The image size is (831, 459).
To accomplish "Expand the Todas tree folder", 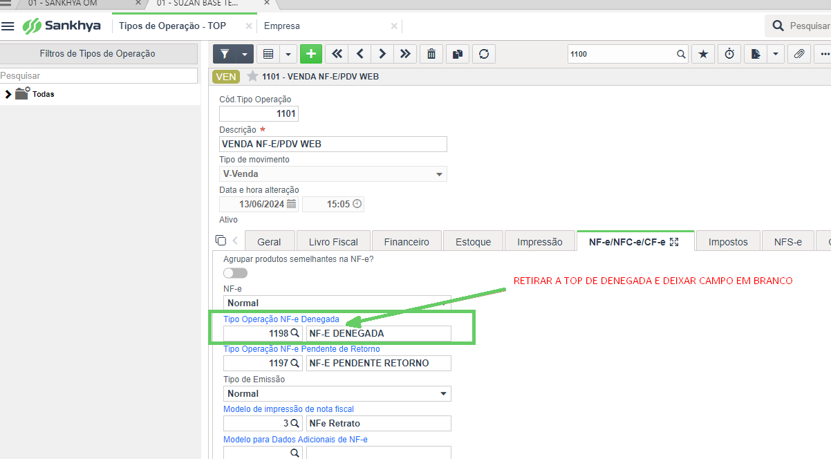I will (x=8, y=94).
